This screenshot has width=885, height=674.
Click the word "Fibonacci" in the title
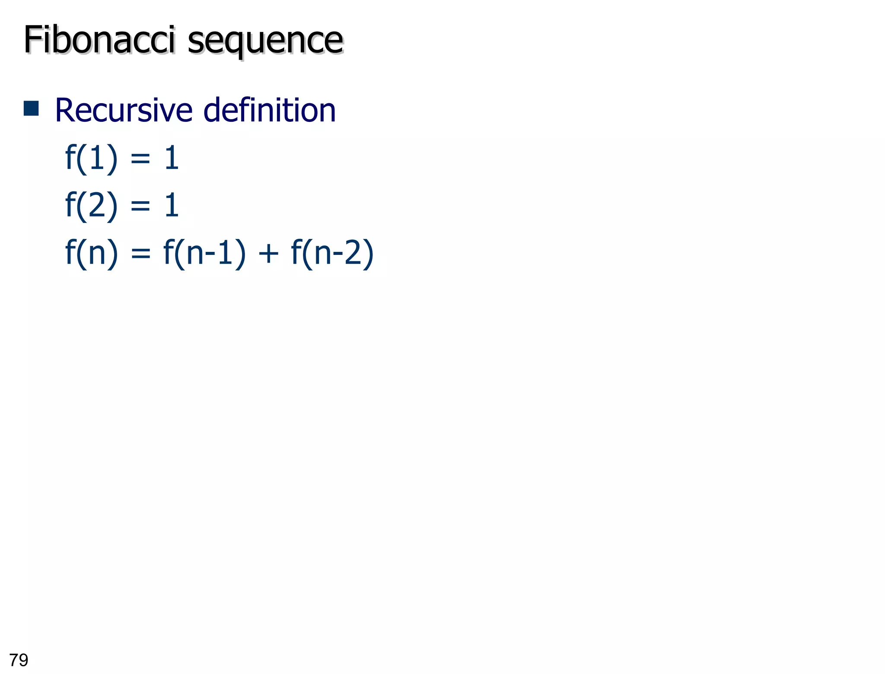pos(99,40)
